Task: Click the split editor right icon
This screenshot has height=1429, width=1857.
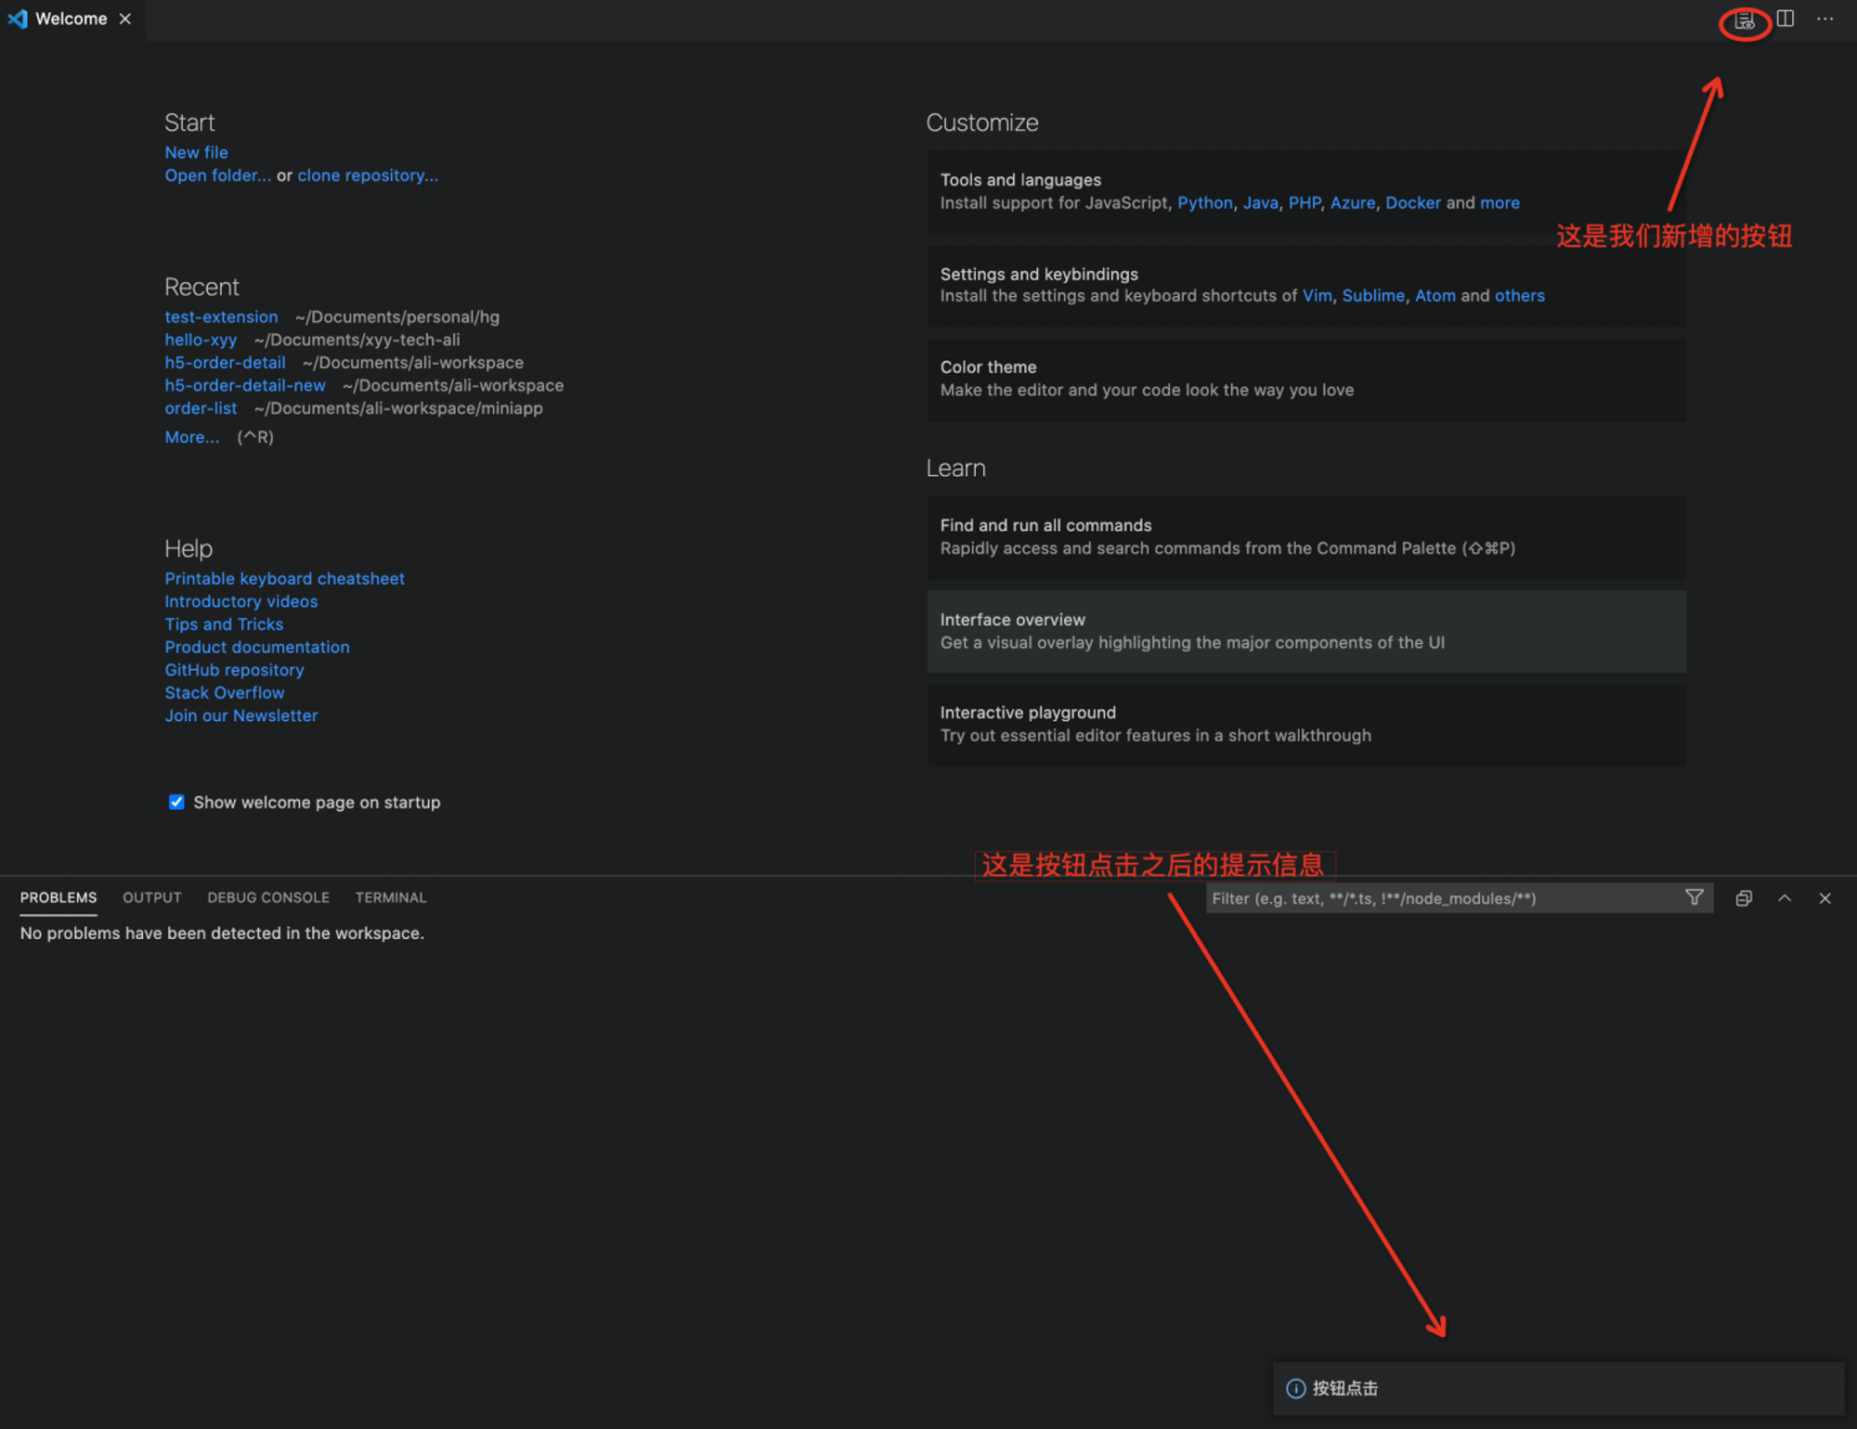Action: pyautogui.click(x=1785, y=19)
